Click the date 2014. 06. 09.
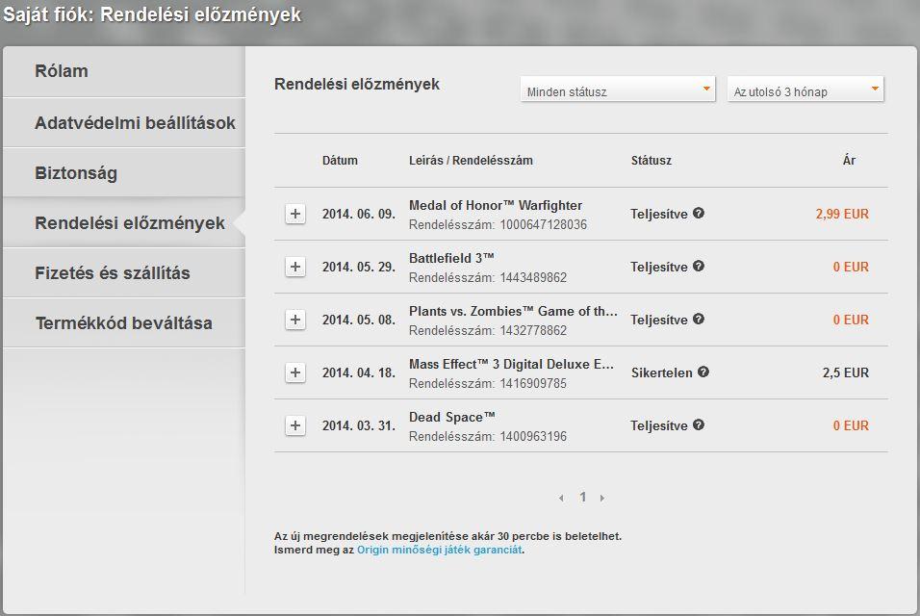The image size is (920, 616). pyautogui.click(x=359, y=214)
